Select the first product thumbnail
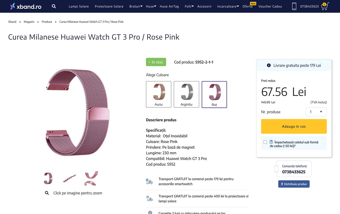This screenshot has height=214, width=340. coord(48,178)
